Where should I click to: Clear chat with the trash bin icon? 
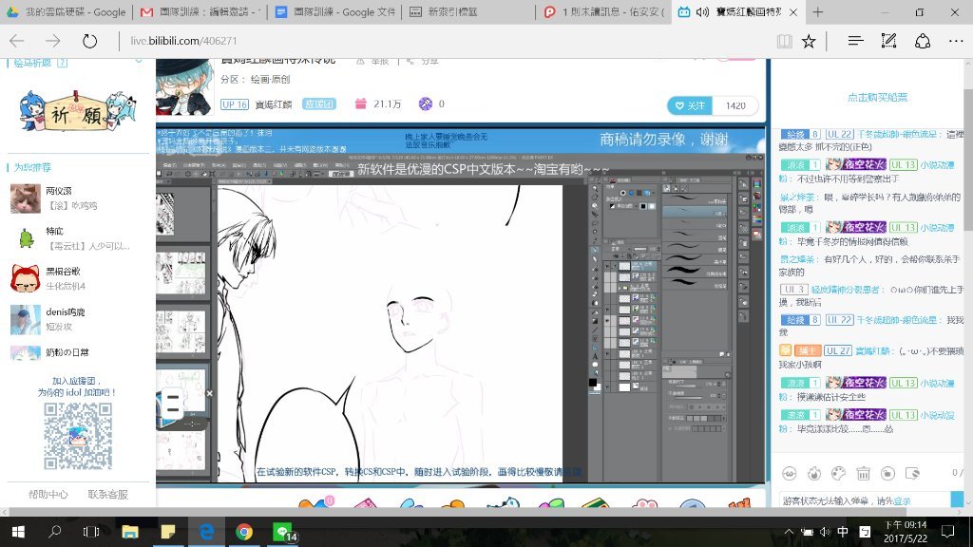(x=863, y=474)
